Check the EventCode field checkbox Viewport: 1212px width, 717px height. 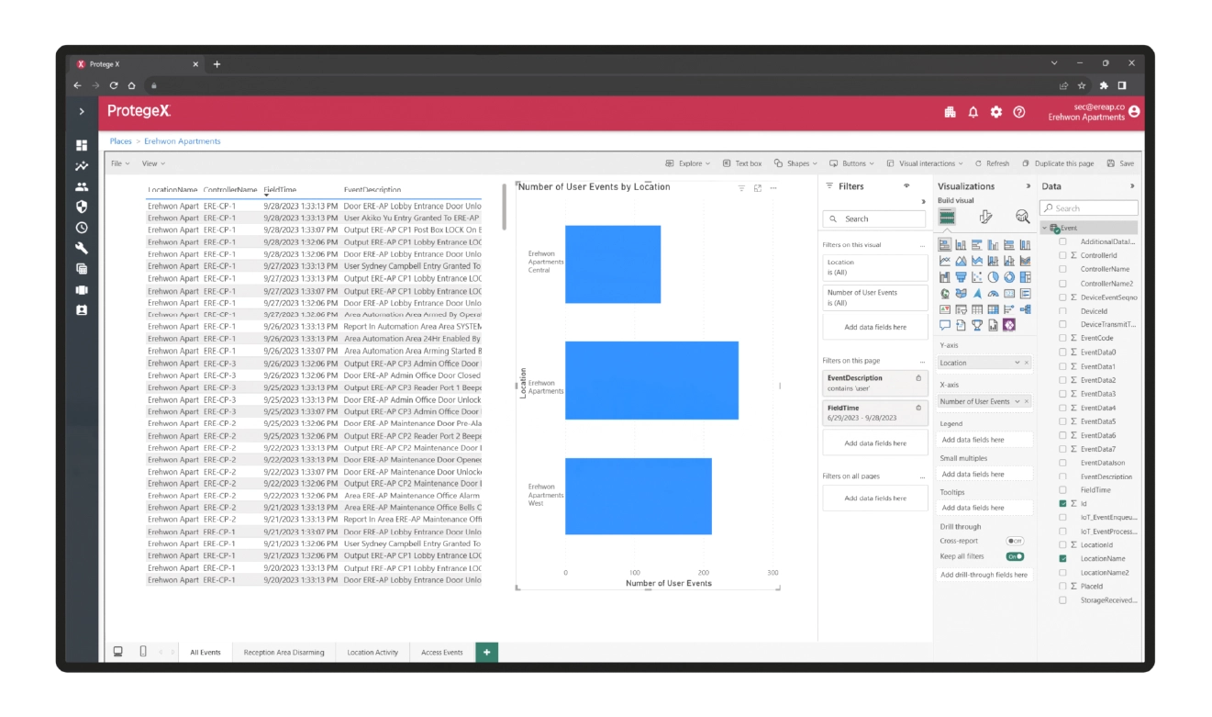click(x=1062, y=338)
